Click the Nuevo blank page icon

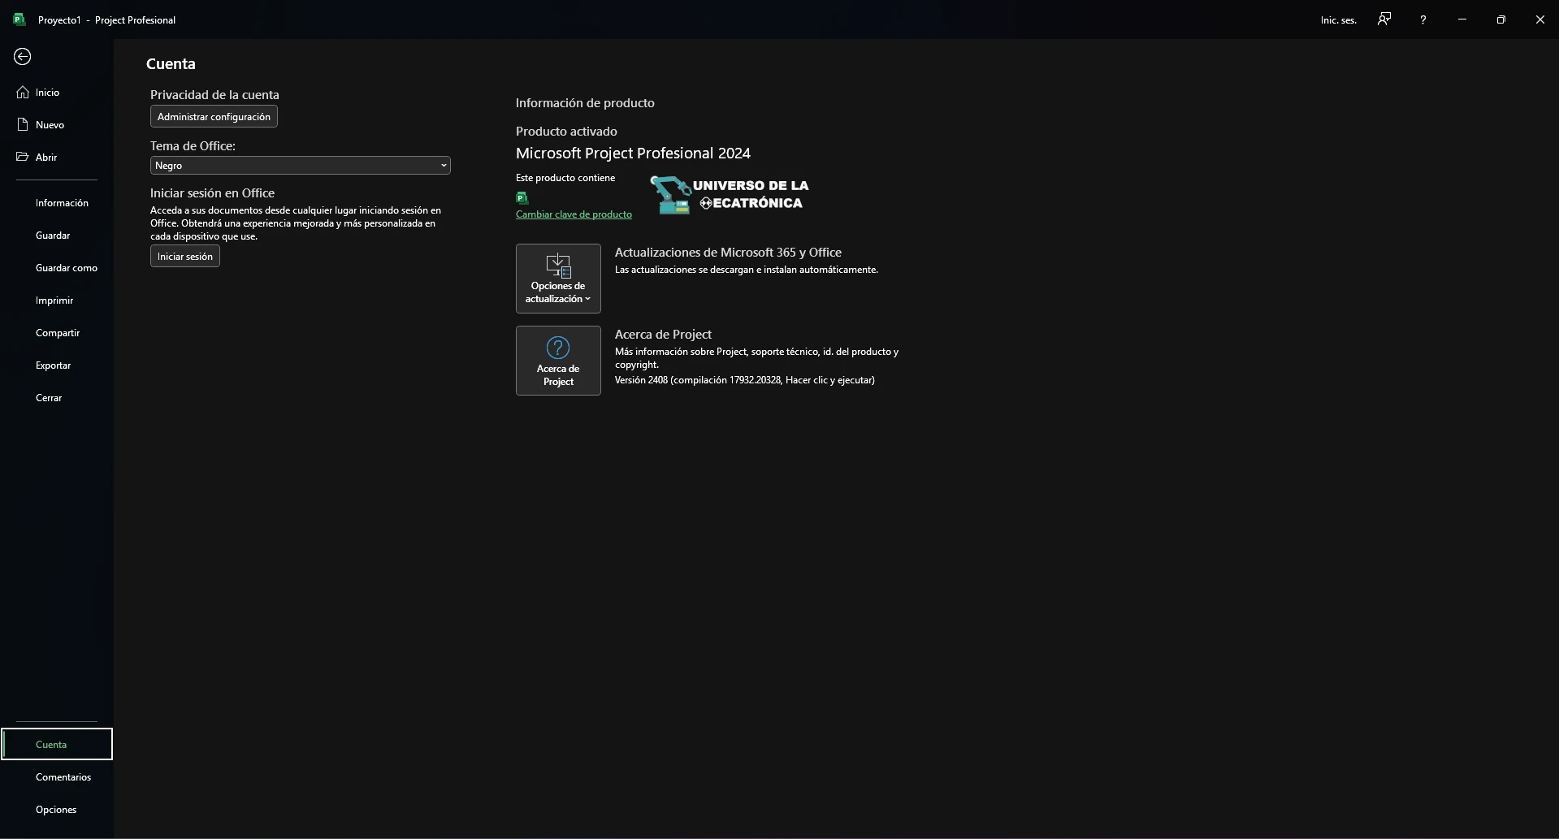pyautogui.click(x=23, y=125)
